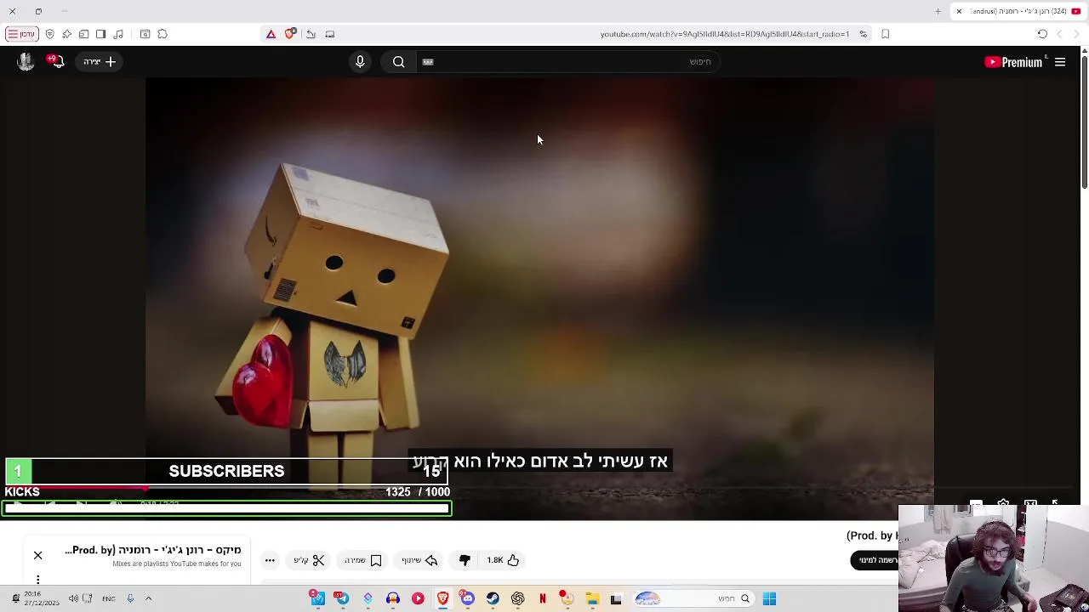The image size is (1089, 612).
Task: Open Discord from taskbar
Action: 467,598
